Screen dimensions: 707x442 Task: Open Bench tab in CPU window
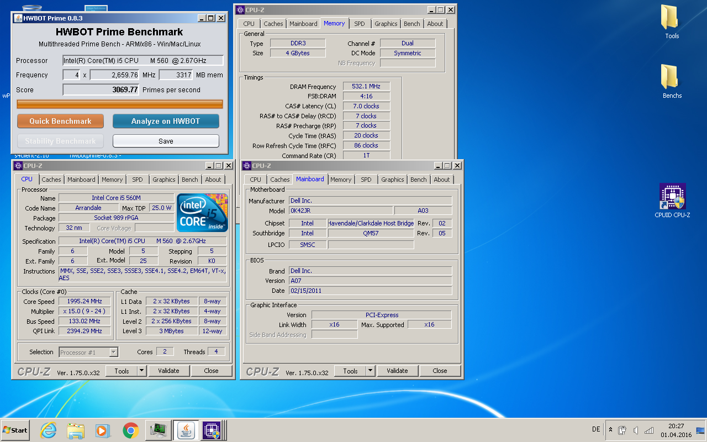click(x=190, y=180)
